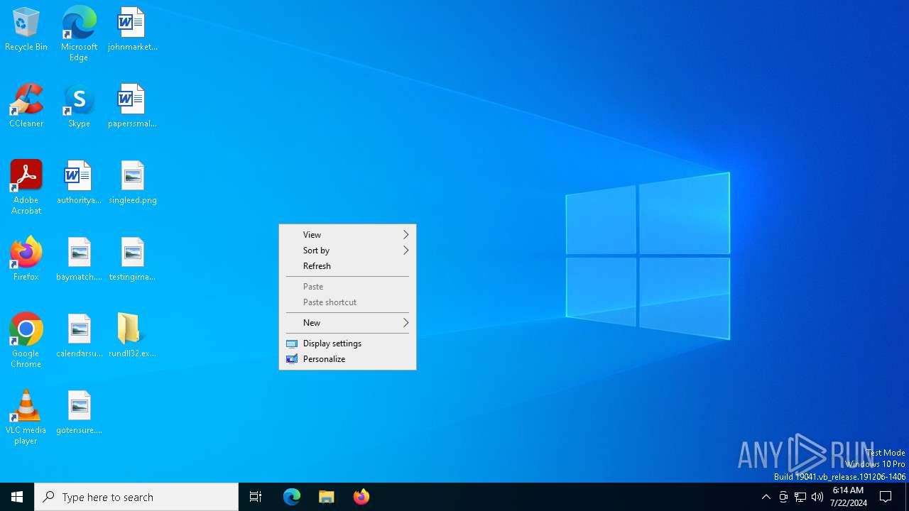Select the CCleaner desktop shortcut

tap(26, 106)
